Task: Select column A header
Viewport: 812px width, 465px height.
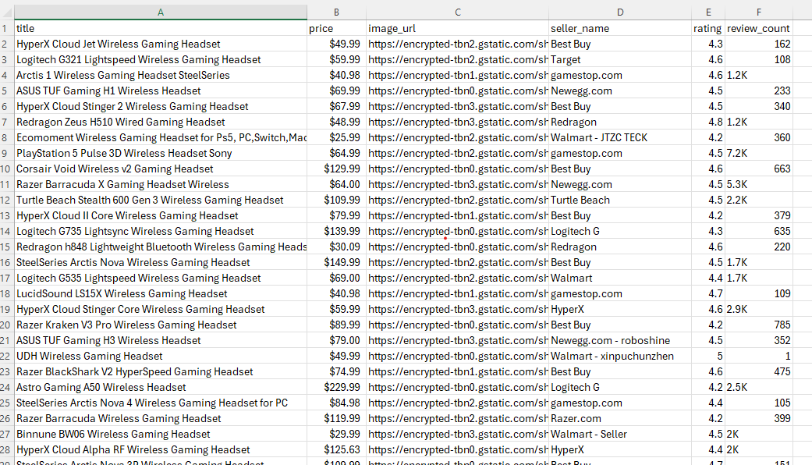Action: (x=160, y=12)
